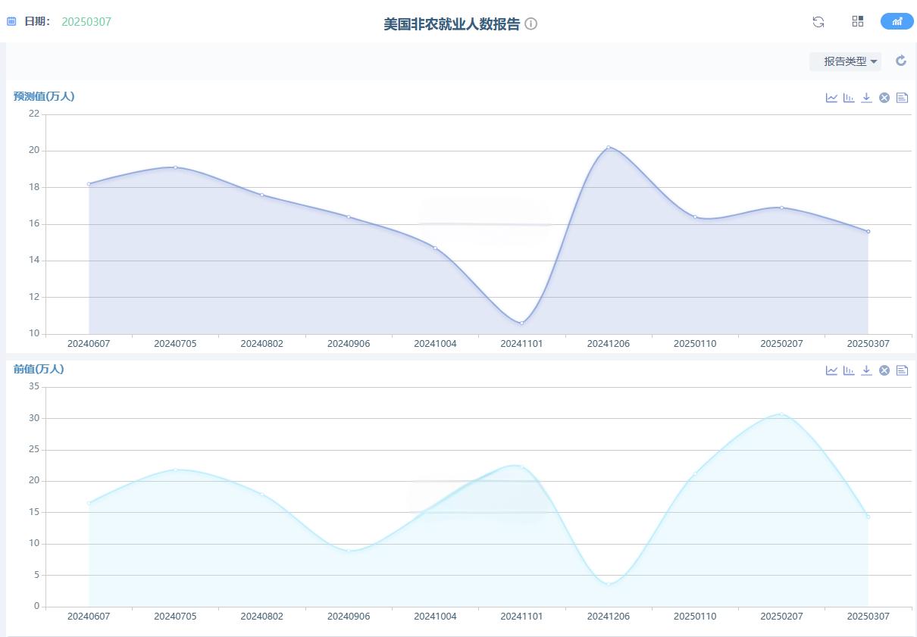Download the 预测值 chart as image
Image resolution: width=917 pixels, height=637 pixels.
866,98
